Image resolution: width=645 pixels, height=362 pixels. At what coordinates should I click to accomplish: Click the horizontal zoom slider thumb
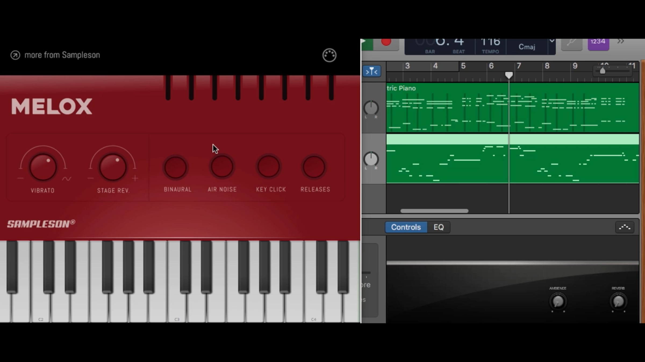(x=603, y=71)
